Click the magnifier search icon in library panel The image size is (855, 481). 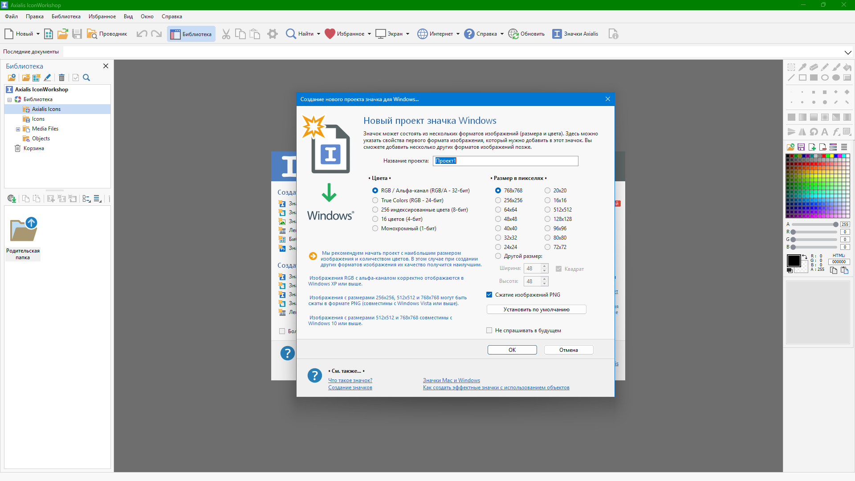(86, 77)
